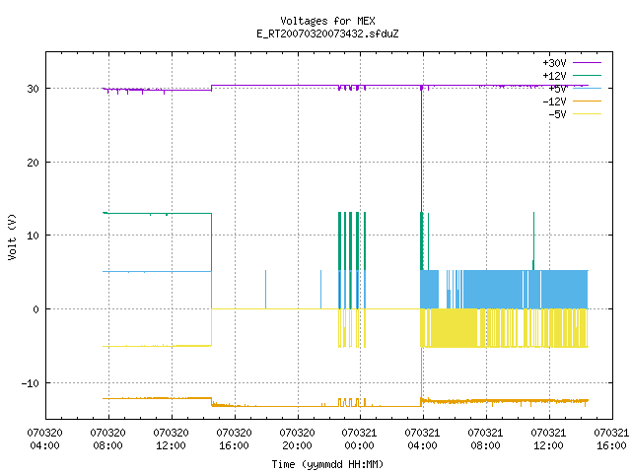Click the X-axis tick 070320 12:00
This screenshot has width=631, height=473.
tap(171, 439)
